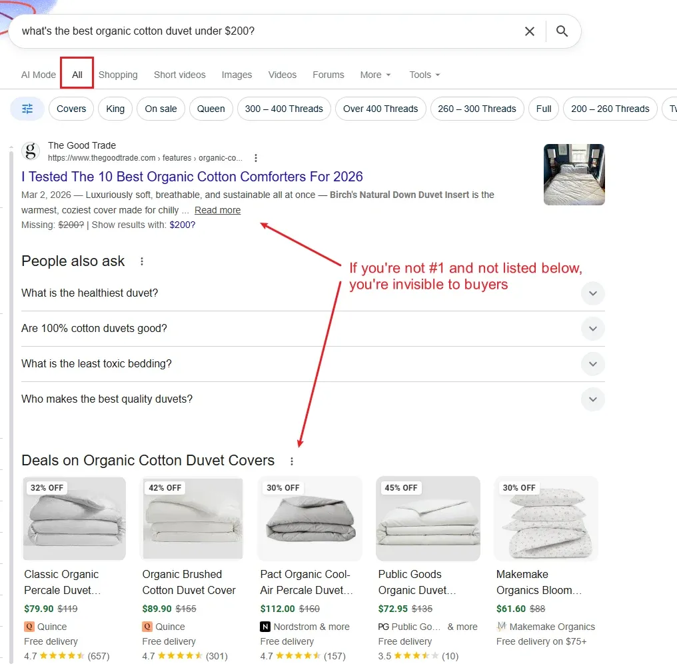Toggle the On sale filter chip

(161, 108)
